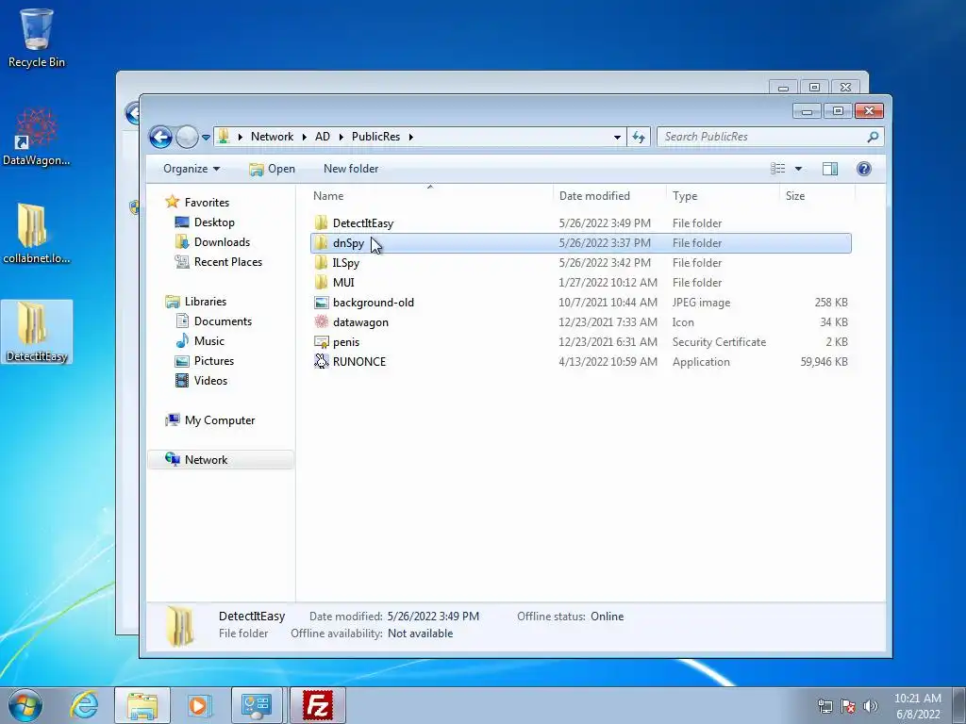Sort by the Type column header
The image size is (966, 724).
[x=723, y=196]
